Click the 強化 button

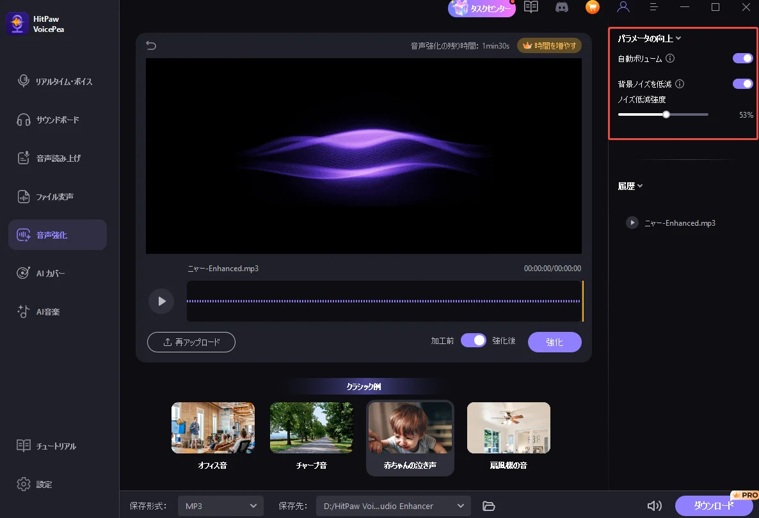pyautogui.click(x=554, y=342)
